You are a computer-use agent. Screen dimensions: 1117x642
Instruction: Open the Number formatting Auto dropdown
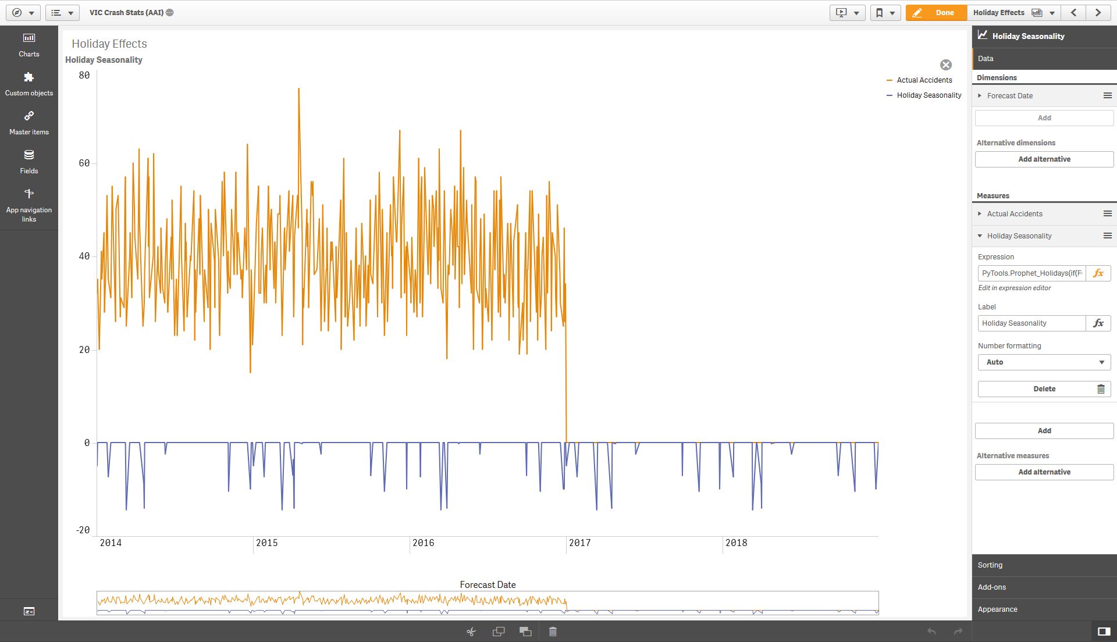1044,362
